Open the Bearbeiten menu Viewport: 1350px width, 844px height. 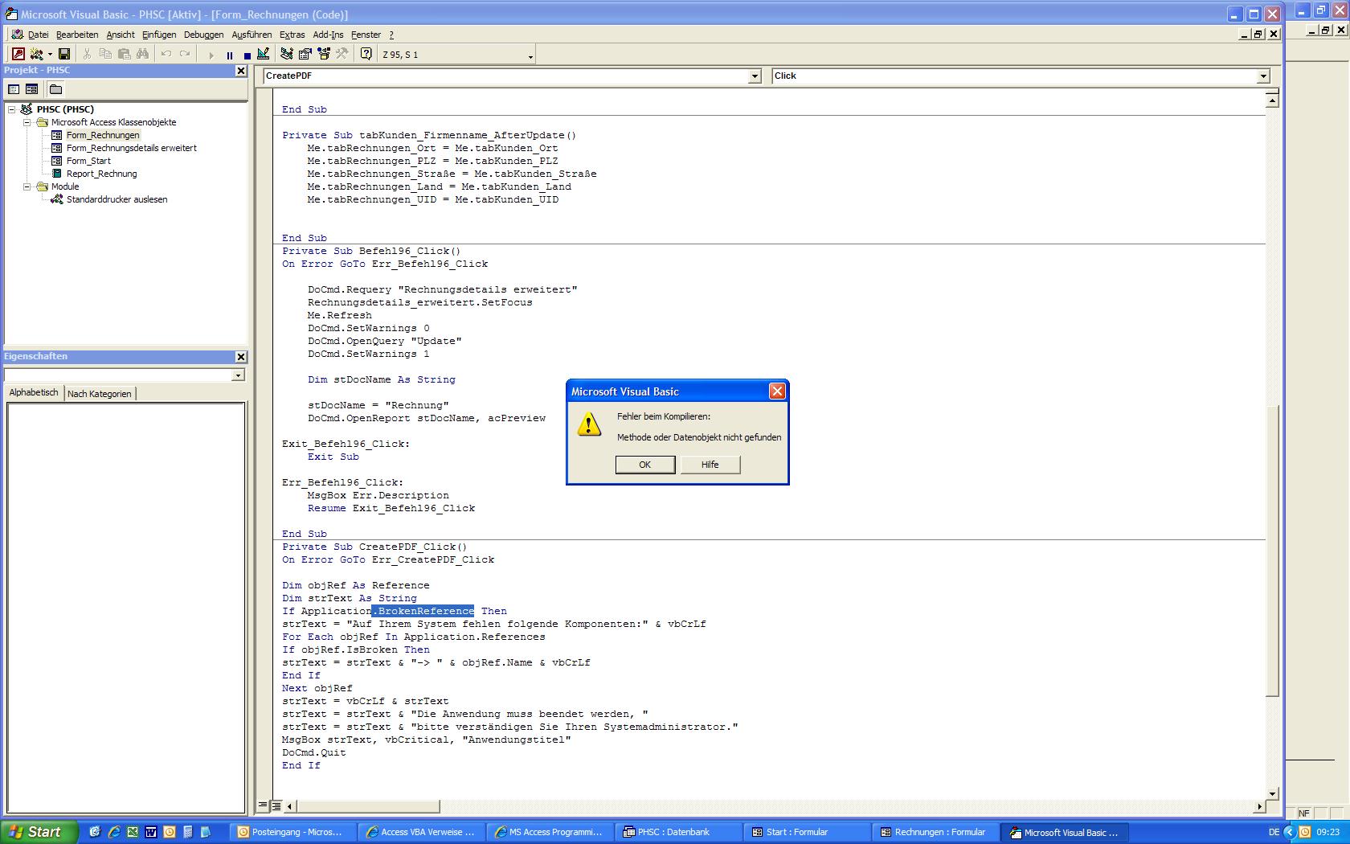(77, 35)
